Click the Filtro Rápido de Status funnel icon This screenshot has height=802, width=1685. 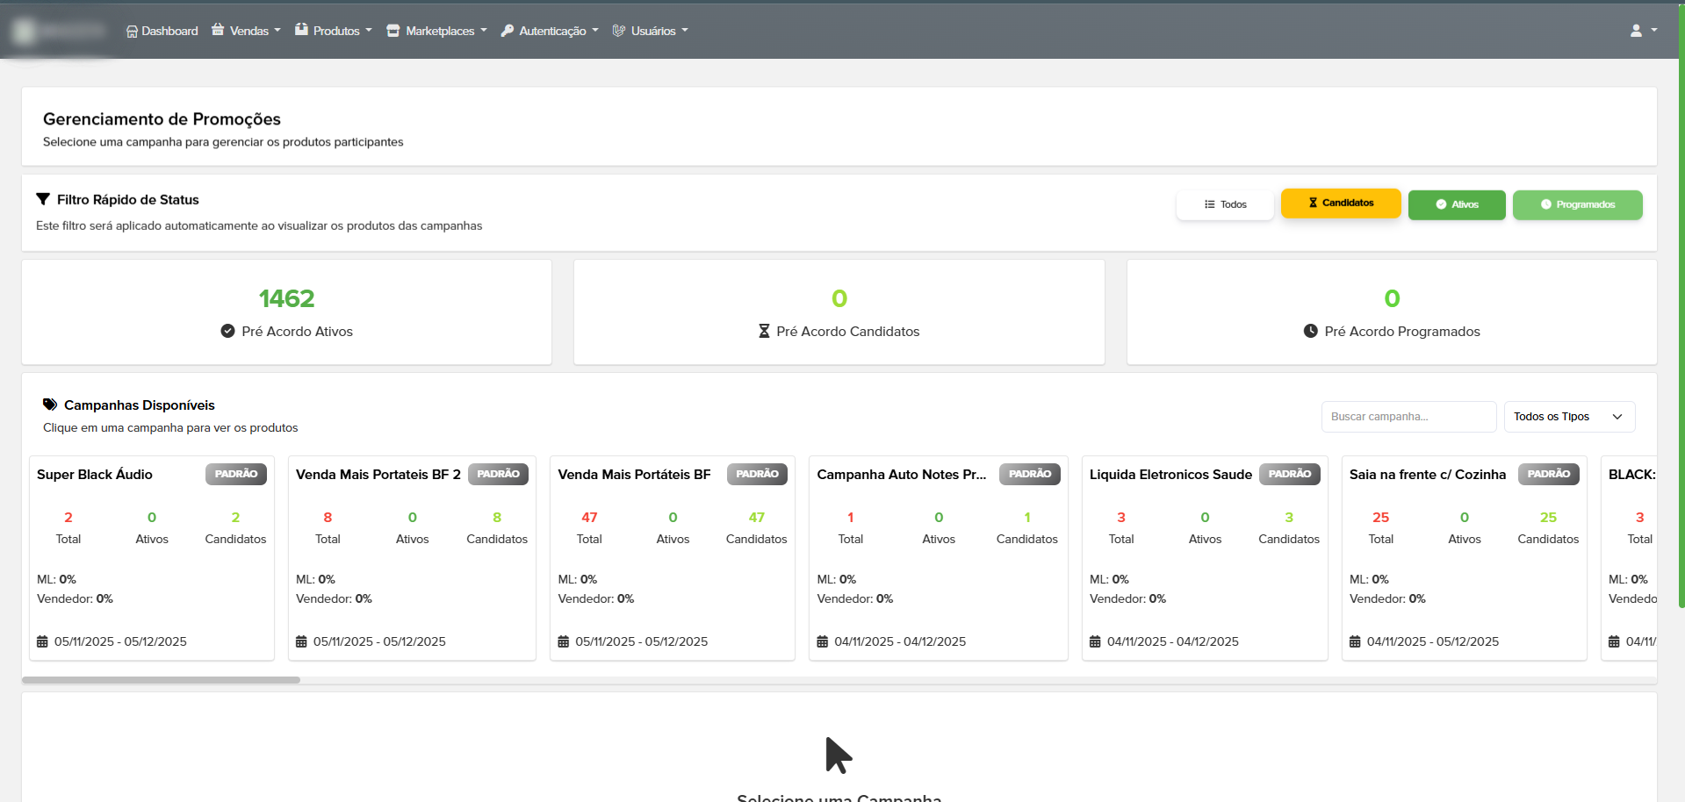[43, 199]
